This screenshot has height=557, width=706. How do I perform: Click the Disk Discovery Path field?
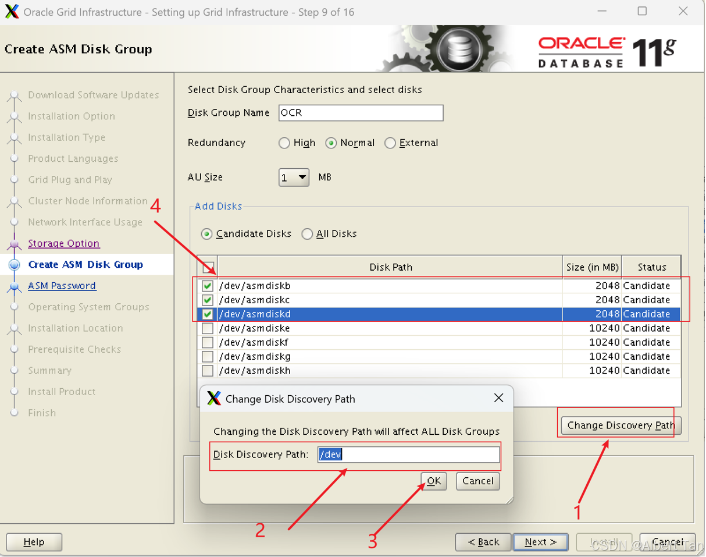409,455
